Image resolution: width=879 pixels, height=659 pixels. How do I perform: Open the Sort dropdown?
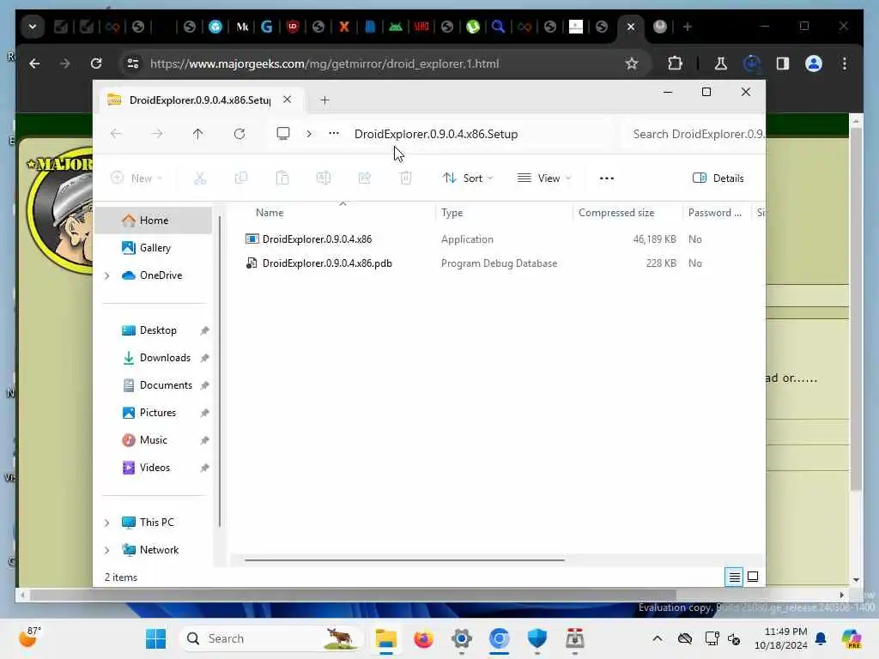click(468, 178)
